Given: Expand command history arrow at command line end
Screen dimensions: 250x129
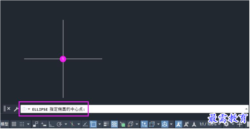Looking at the screenshot, I should 246,109.
